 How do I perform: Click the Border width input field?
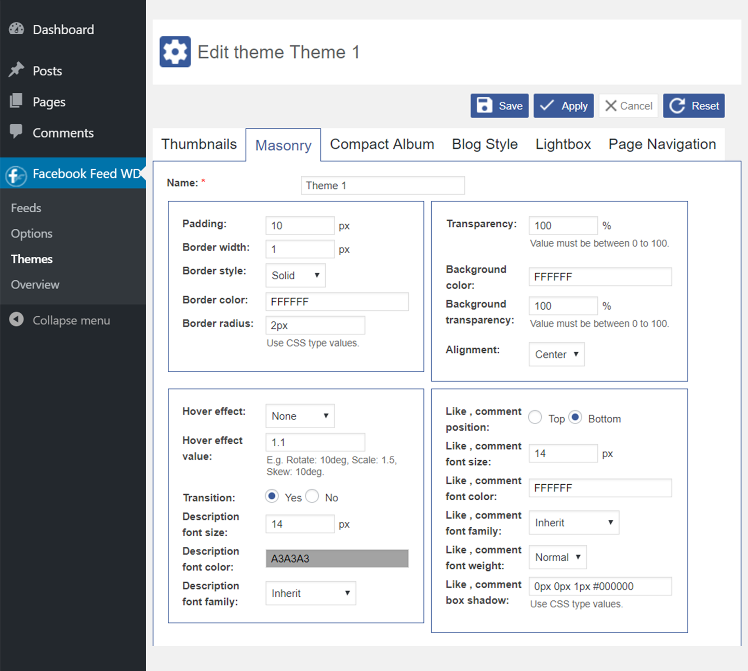[300, 249]
